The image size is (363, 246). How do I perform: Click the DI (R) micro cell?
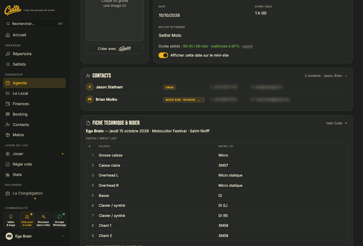click(x=223, y=216)
